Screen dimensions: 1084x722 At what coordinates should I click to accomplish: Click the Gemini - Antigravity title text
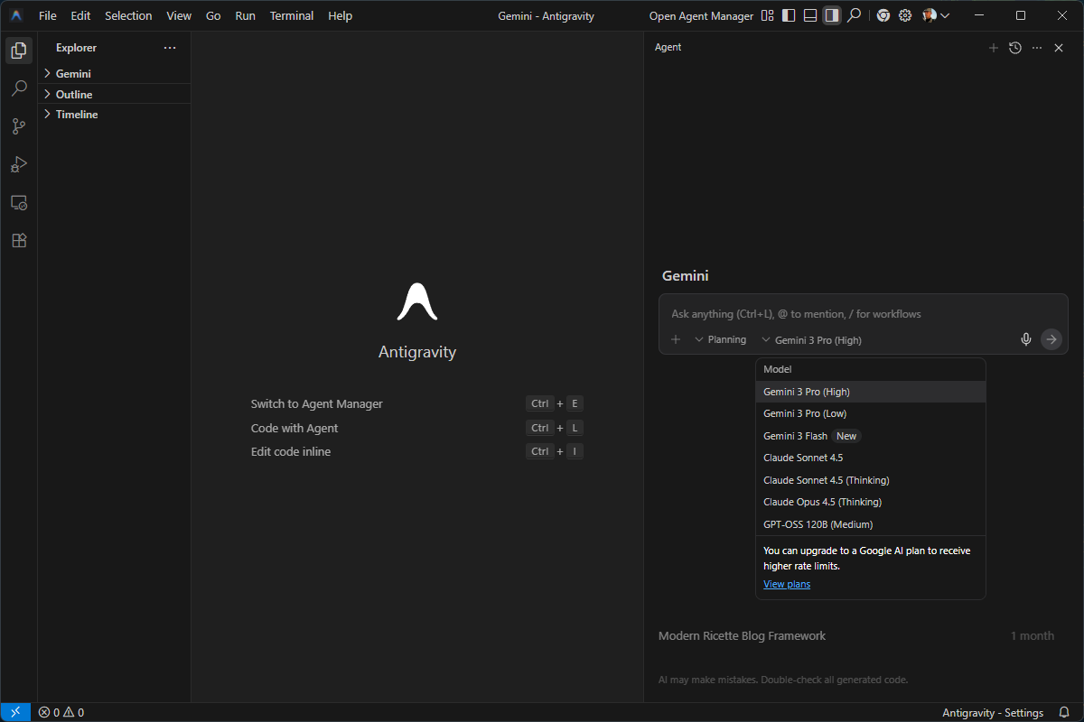click(547, 15)
